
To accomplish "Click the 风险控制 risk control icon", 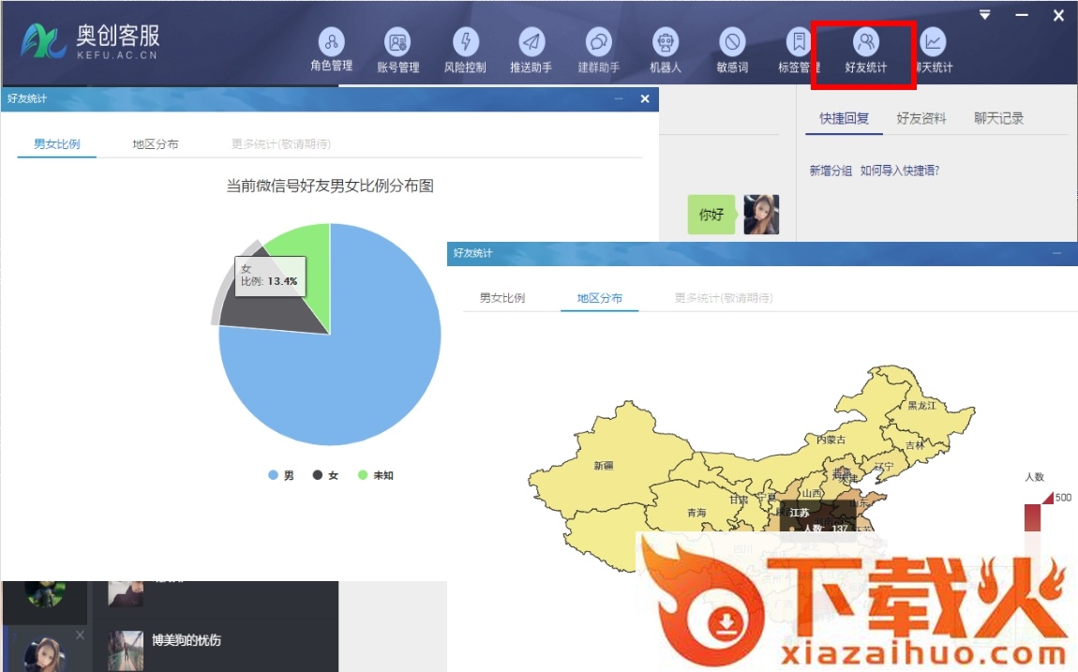I will (x=465, y=42).
